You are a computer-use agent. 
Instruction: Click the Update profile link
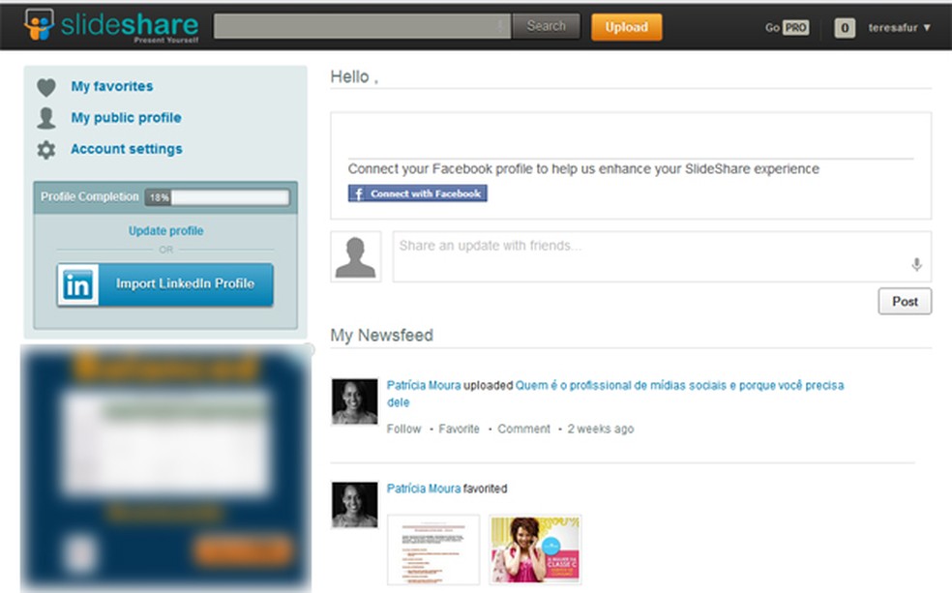(x=164, y=230)
